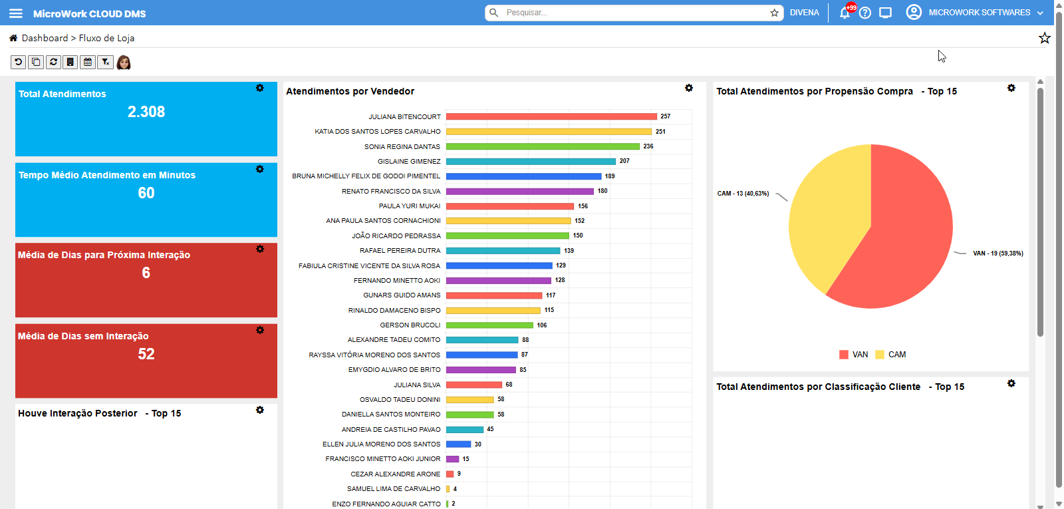The width and height of the screenshot is (1064, 509).
Task: Open gear of Houve Interação Posterior panel
Action: 260,410
